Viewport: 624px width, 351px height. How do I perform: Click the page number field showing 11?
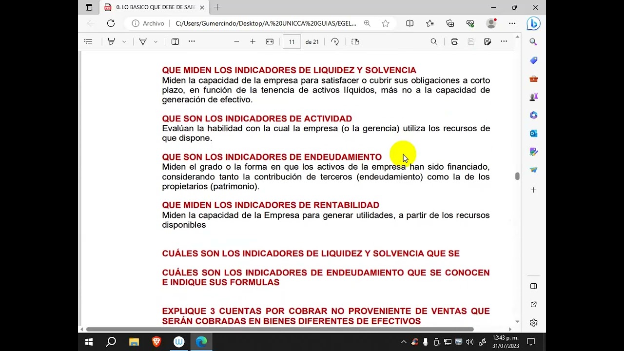click(292, 42)
